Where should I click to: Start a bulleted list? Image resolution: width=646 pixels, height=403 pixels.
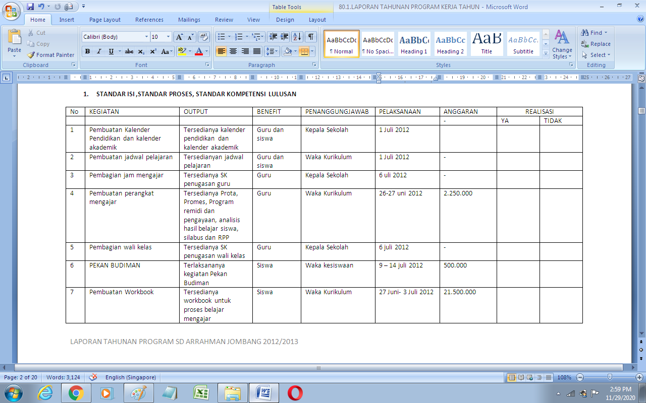pyautogui.click(x=220, y=37)
